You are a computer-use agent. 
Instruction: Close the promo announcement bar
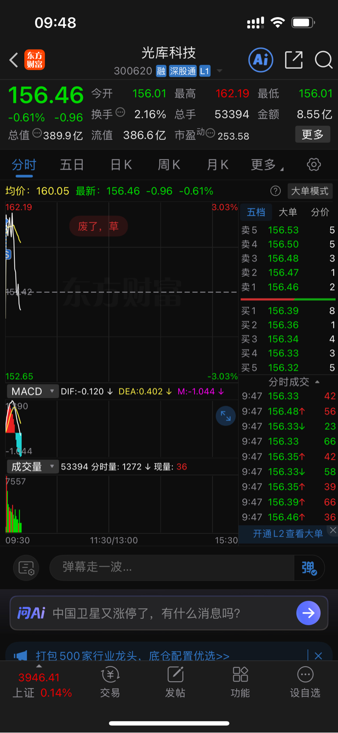tap(318, 656)
